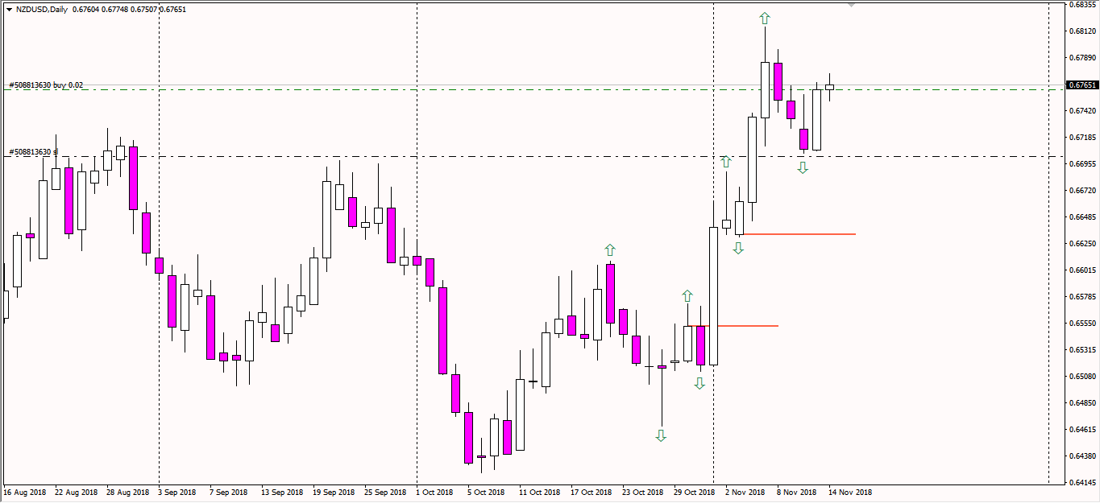The width and height of the screenshot is (1100, 503).
Task: Click the '8 Nov 2018' date label
Action: point(796,492)
